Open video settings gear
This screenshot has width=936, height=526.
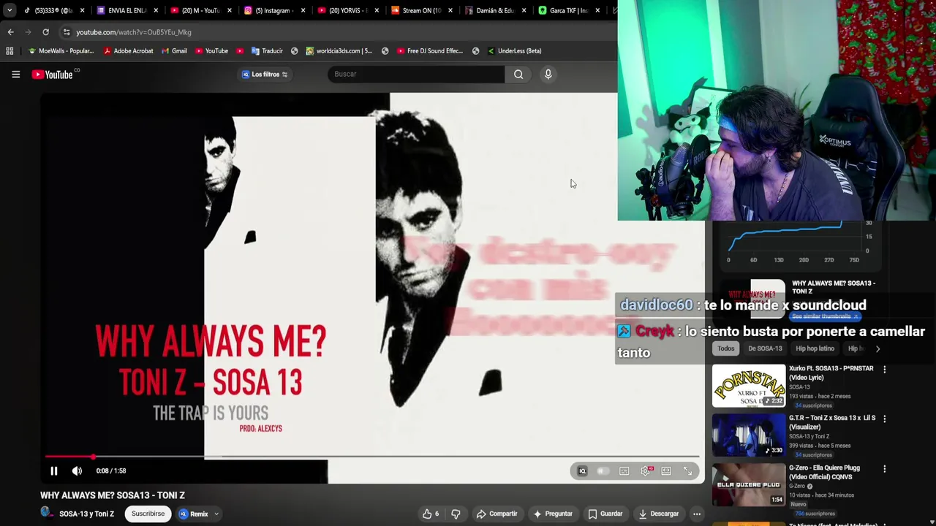(x=645, y=471)
